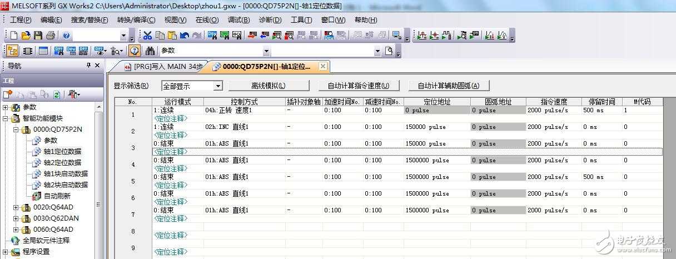Collapse the 智能功能模块 tree node
676x259 pixels.
(x=6, y=118)
